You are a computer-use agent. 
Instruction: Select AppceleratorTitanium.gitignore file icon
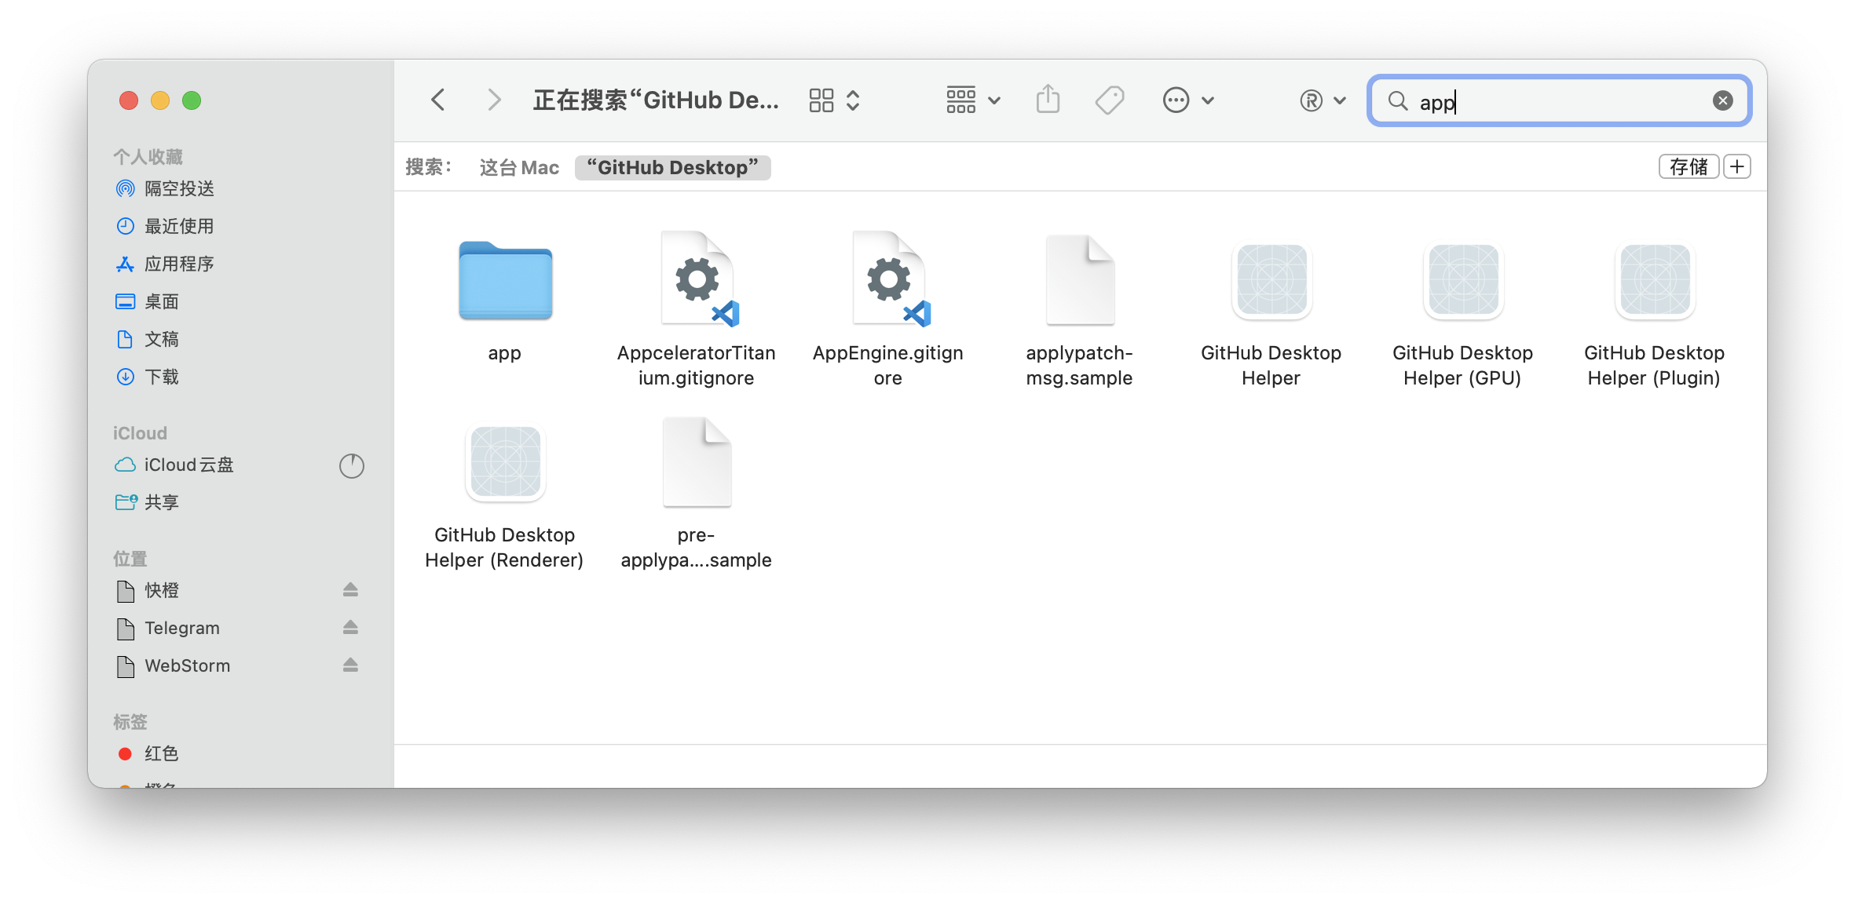pyautogui.click(x=697, y=279)
